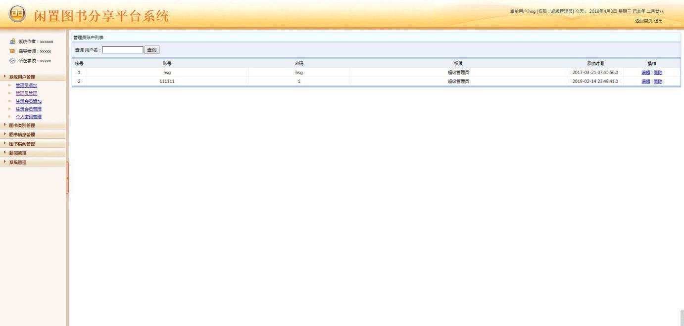Open the 个人密码管理 sidebar link
This screenshot has height=326, width=684.
tap(29, 117)
